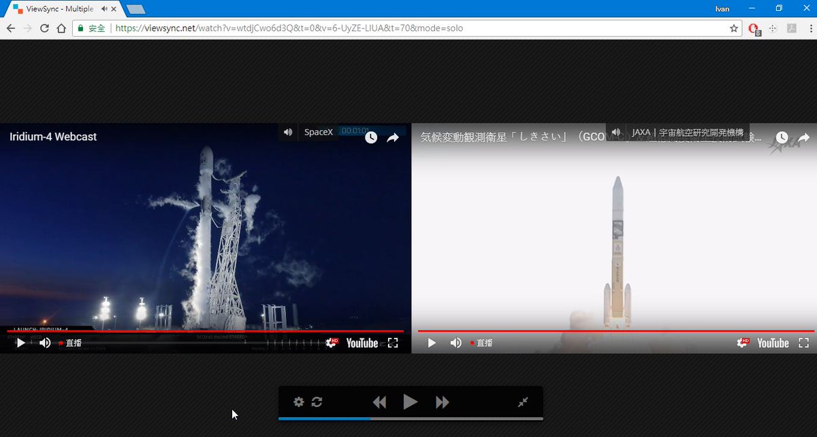The image size is (817, 437).
Task: Rewind all videos in ViewSync
Action: [x=379, y=402]
